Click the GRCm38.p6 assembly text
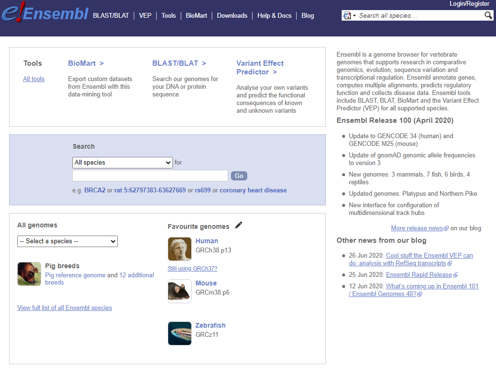 (x=212, y=292)
